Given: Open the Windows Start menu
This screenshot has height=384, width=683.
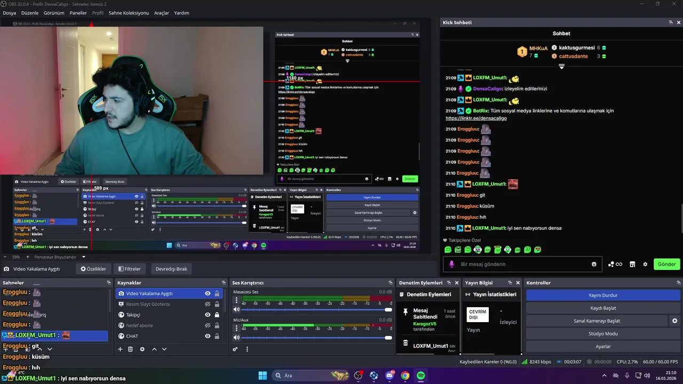Looking at the screenshot, I should coord(263,375).
